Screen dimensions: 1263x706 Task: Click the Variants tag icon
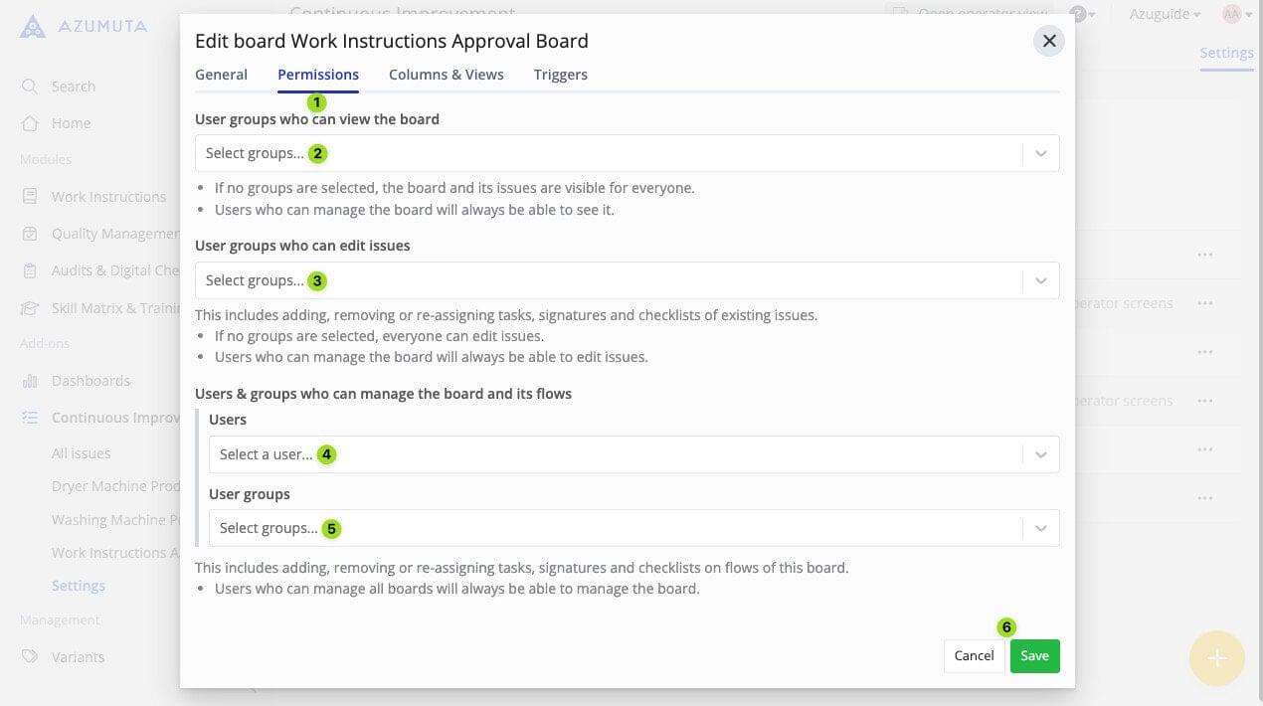pyautogui.click(x=30, y=657)
